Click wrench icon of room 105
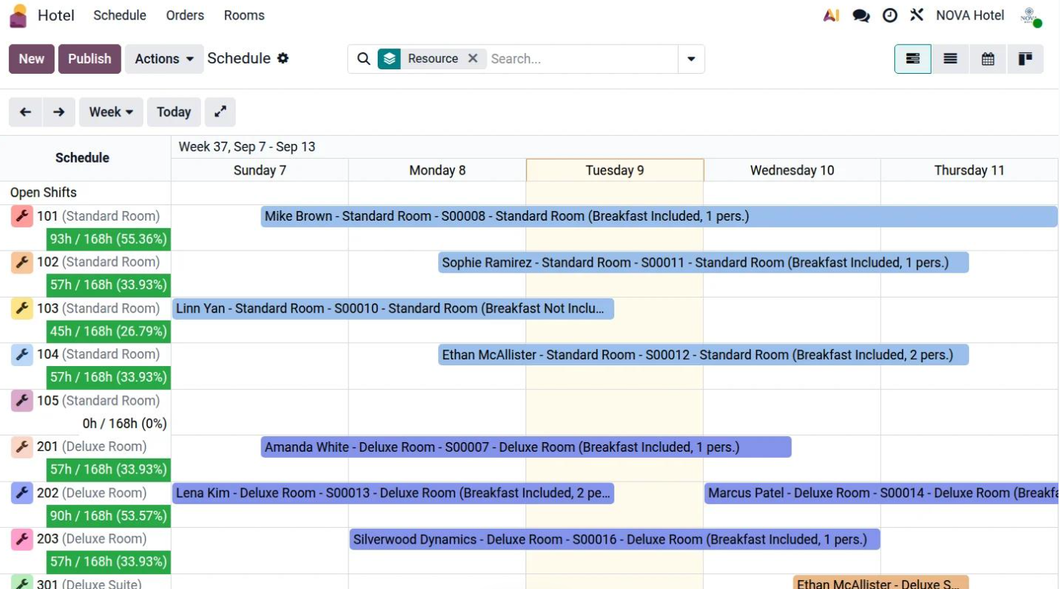Viewport: 1060px width, 589px height. click(x=22, y=400)
